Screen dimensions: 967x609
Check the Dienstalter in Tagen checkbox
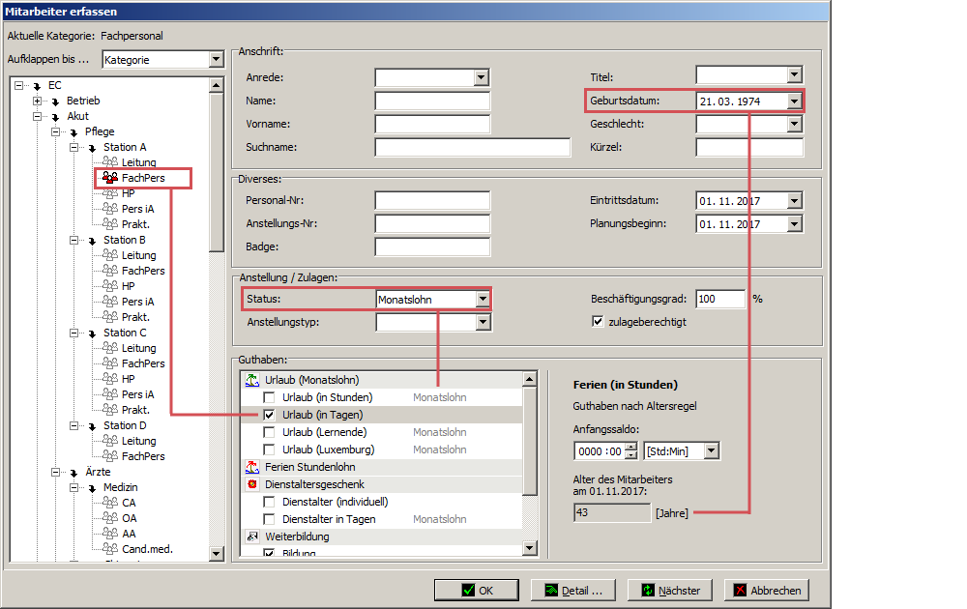[x=270, y=519]
